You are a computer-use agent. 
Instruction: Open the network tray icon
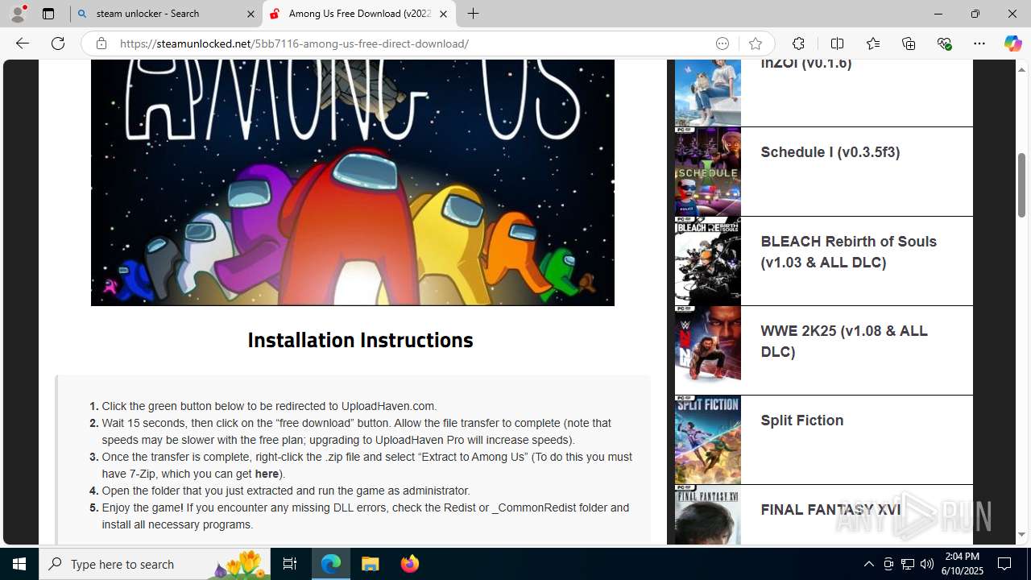pos(907,564)
